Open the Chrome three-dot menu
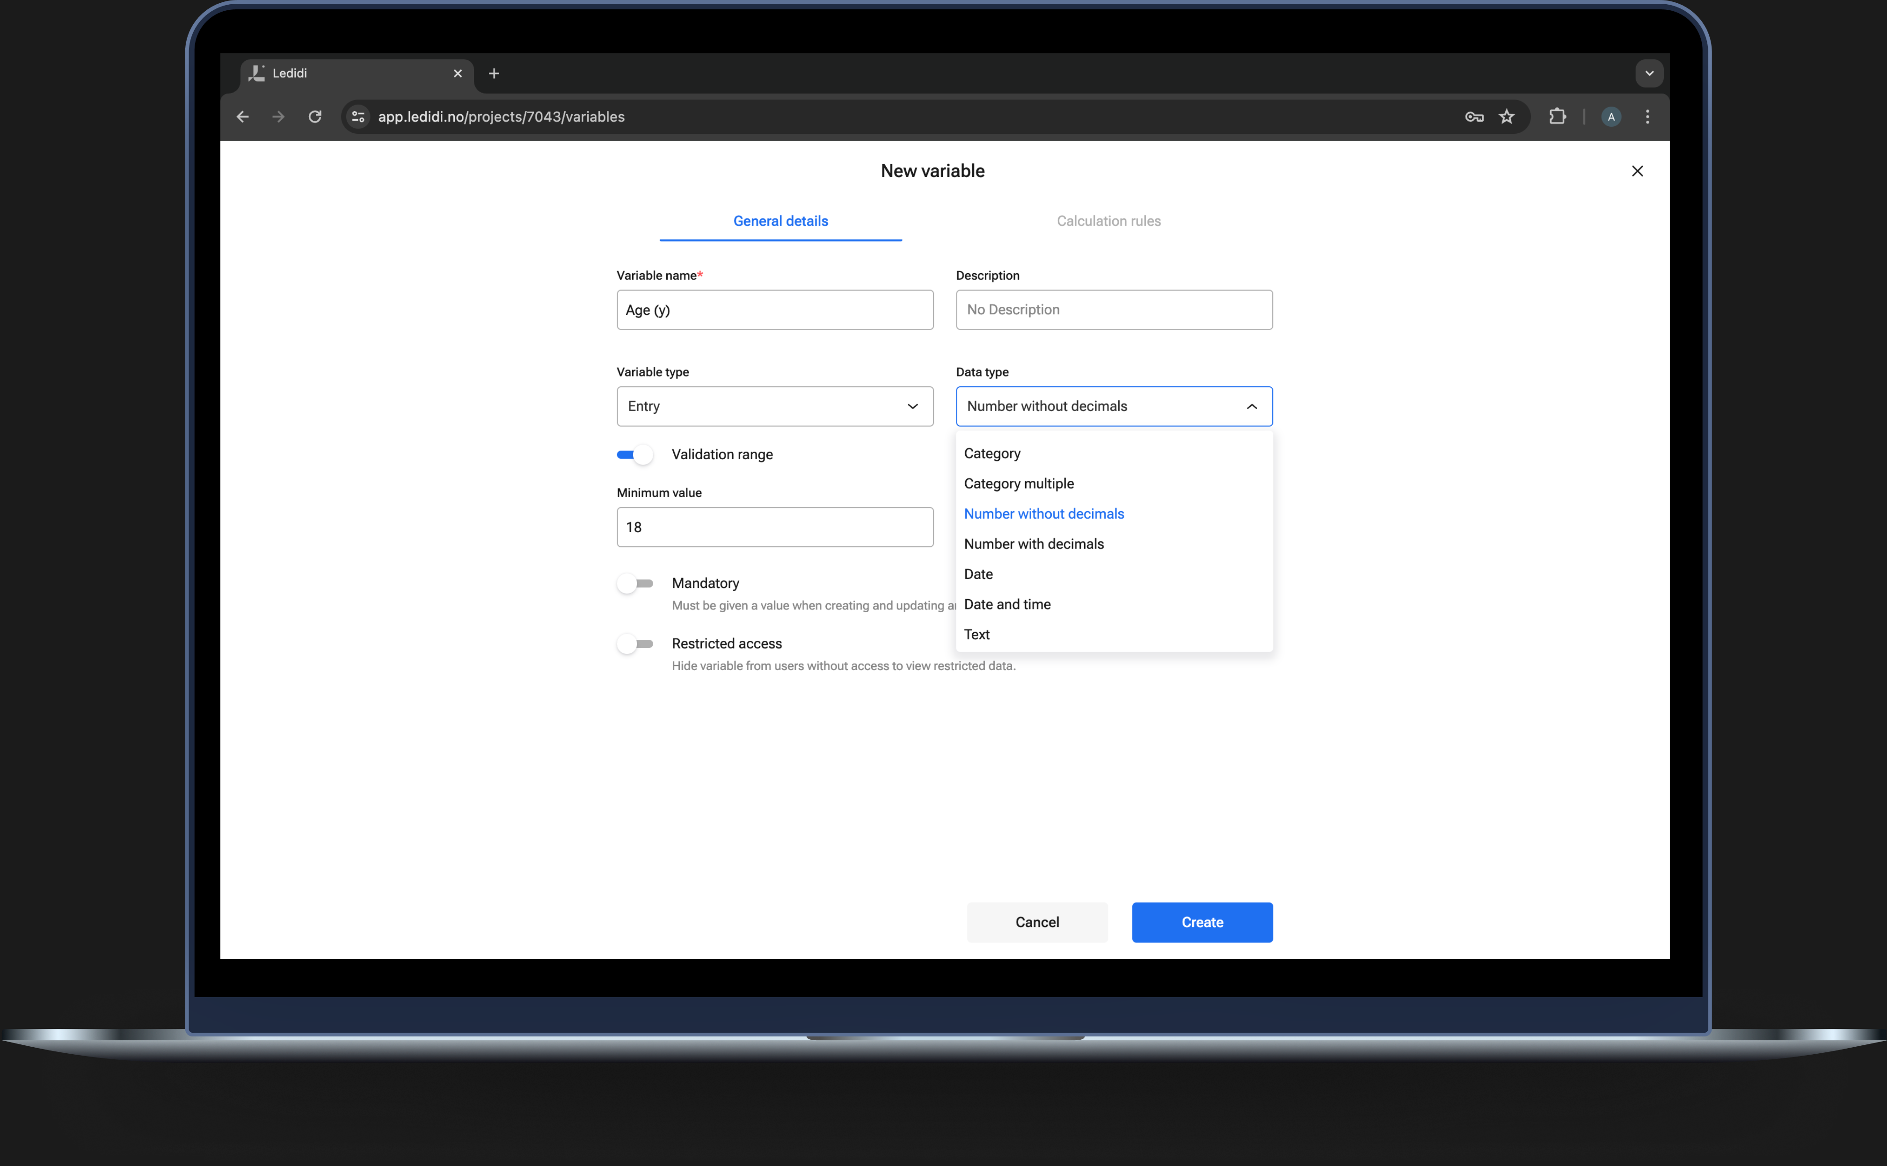This screenshot has height=1166, width=1887. pos(1647,116)
